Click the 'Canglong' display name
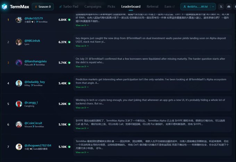Image resolution: width=236 pixels, height=162 pixels. (29, 106)
